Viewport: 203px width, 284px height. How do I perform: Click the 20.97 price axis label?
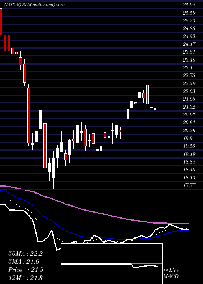(x=189, y=115)
